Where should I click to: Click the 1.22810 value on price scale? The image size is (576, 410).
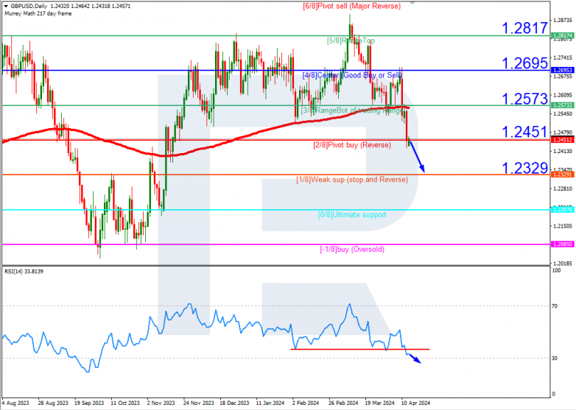[x=563, y=188]
